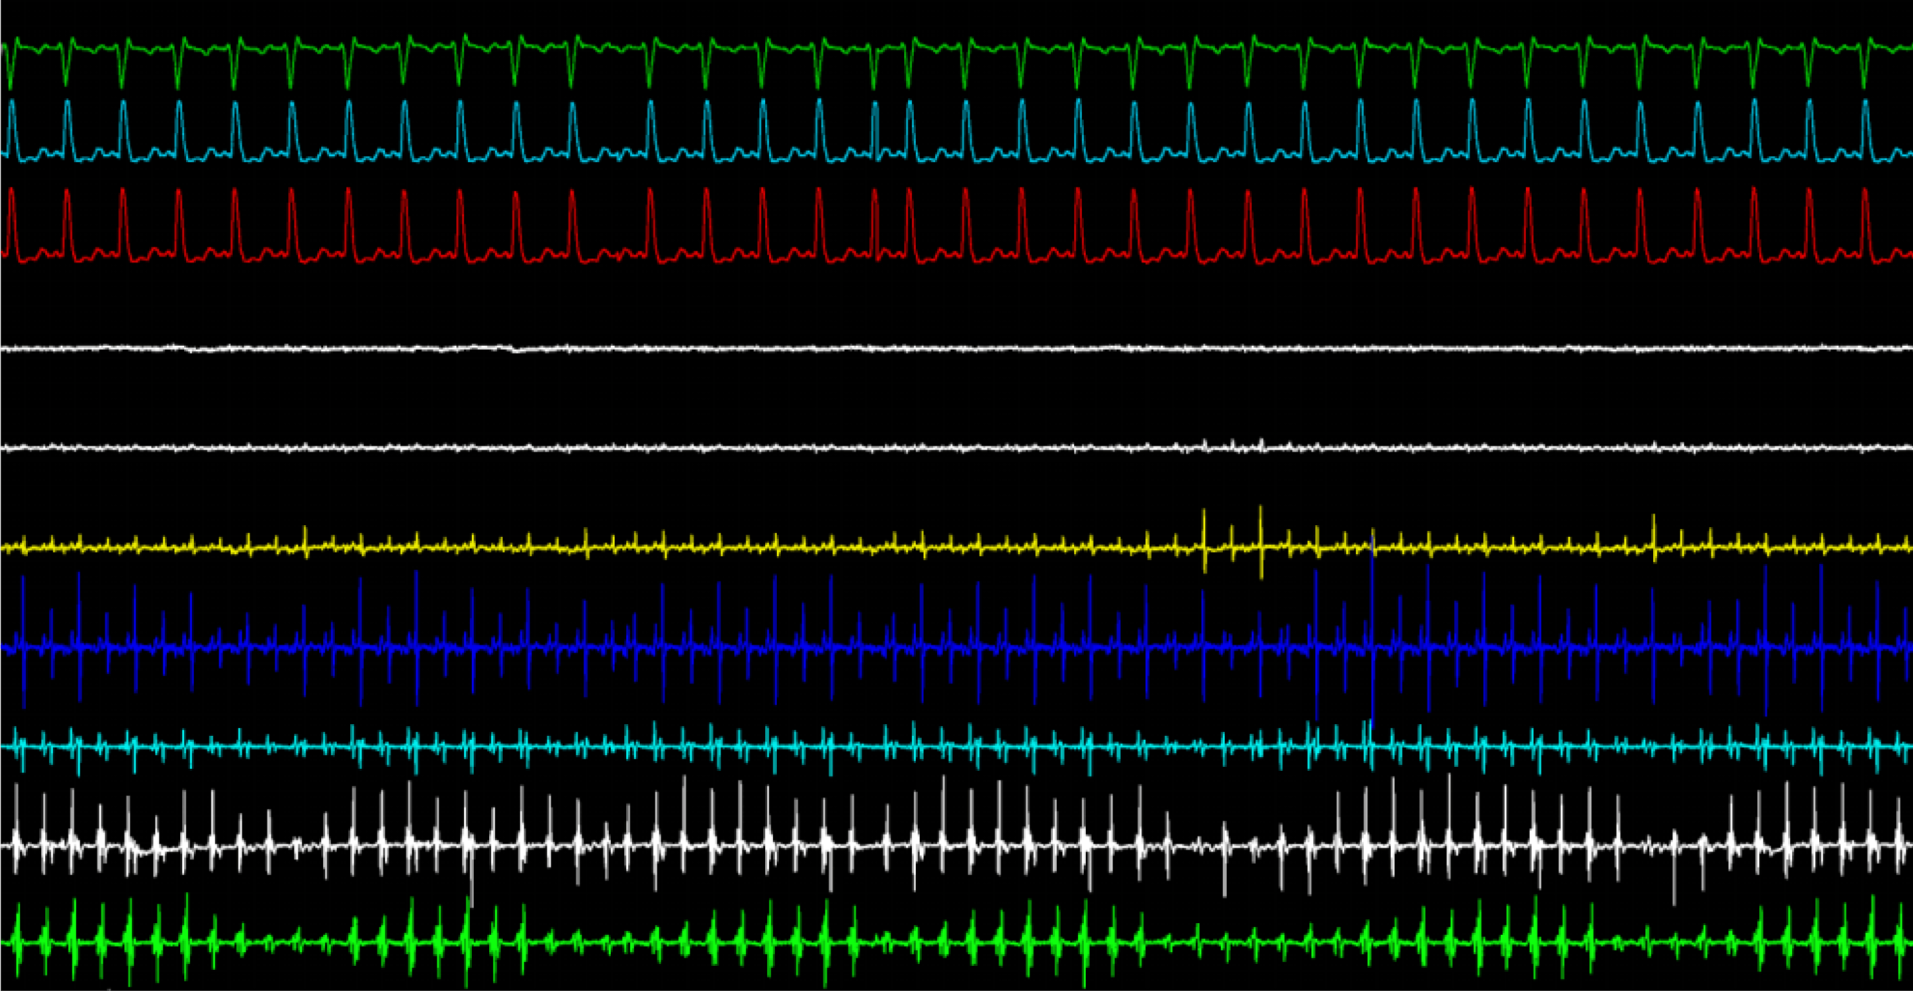Click the first downward deflection of top green trace
This screenshot has height=991, width=1913.
(x=10, y=67)
